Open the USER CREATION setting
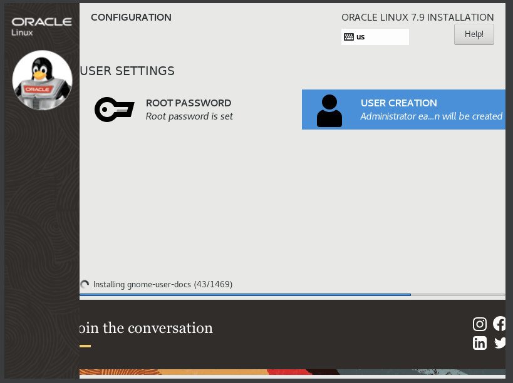This screenshot has width=513, height=383. [399, 103]
